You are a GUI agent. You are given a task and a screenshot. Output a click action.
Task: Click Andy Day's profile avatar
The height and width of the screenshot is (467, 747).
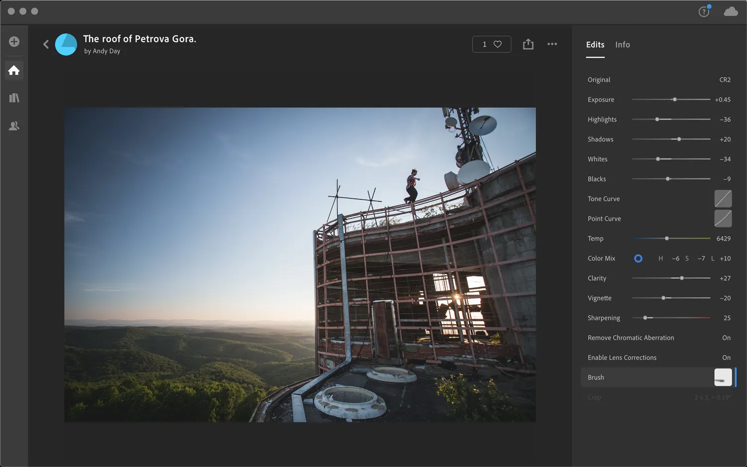pos(66,44)
